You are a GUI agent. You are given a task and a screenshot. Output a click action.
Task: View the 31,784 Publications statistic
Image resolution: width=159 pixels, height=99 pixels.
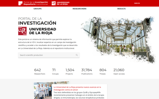(87, 72)
